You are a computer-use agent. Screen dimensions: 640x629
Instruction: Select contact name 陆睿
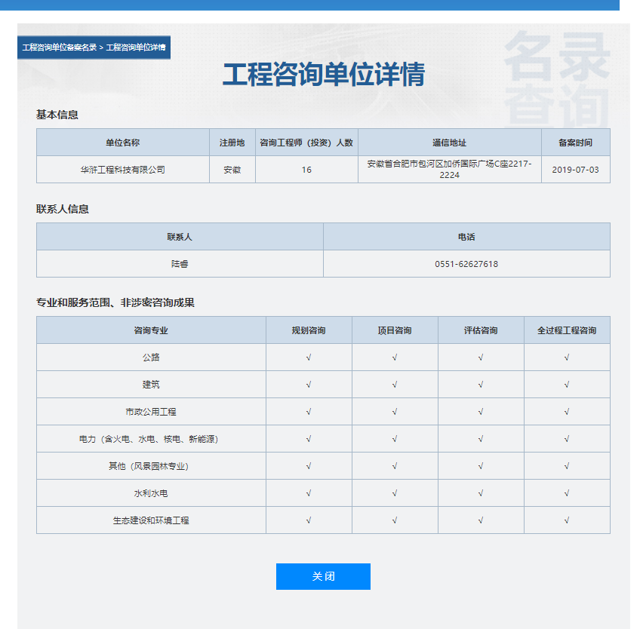(x=180, y=264)
